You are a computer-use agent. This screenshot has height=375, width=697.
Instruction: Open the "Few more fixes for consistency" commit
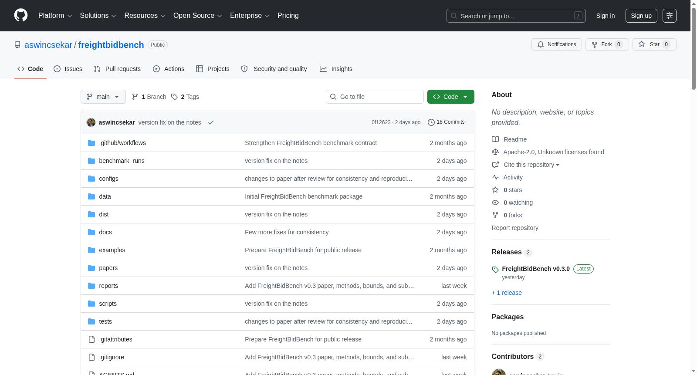287,232
